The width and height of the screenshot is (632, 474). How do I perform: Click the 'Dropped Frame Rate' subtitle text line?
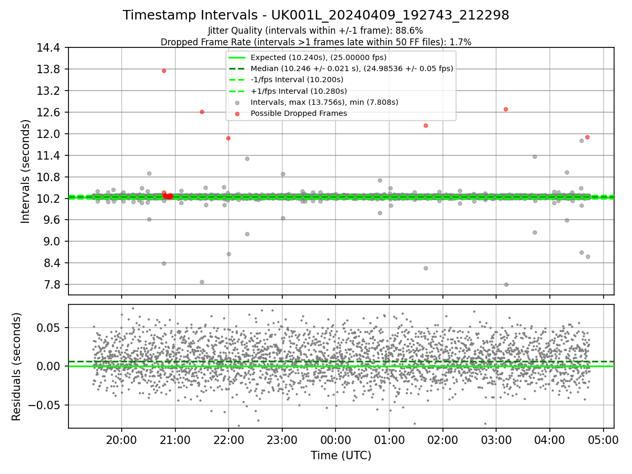pos(316,42)
